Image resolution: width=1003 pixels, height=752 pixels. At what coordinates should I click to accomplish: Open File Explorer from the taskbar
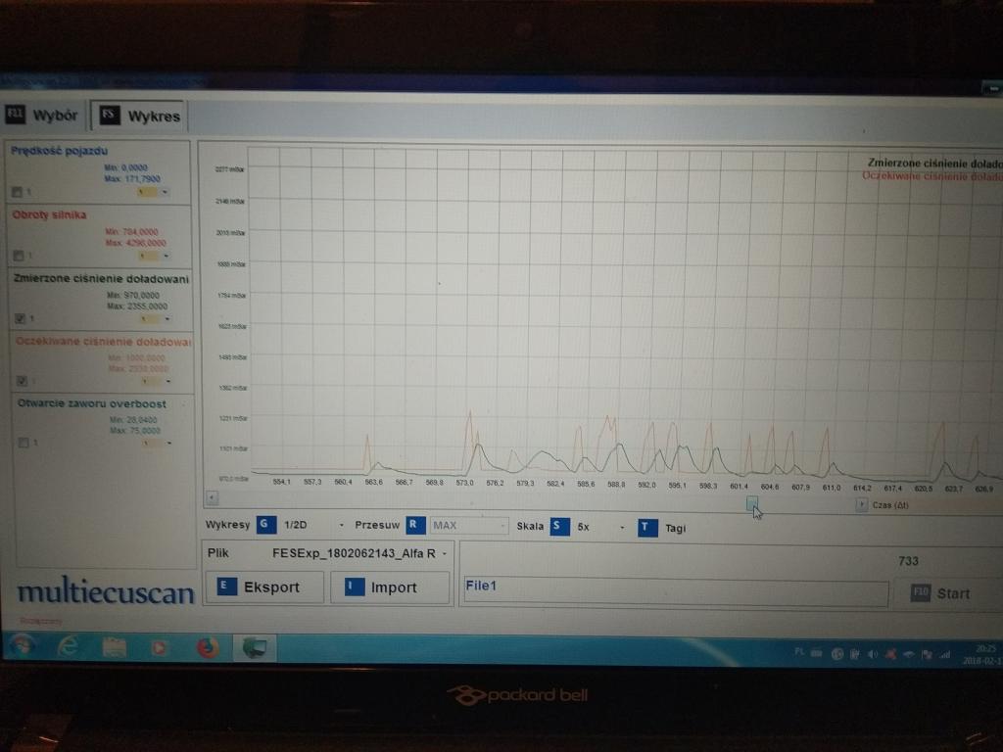pyautogui.click(x=115, y=648)
